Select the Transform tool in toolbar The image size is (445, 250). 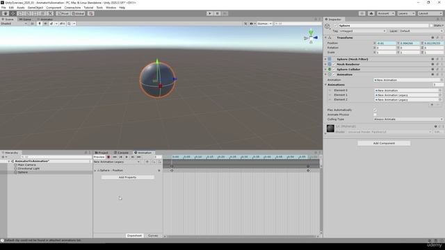(x=42, y=13)
